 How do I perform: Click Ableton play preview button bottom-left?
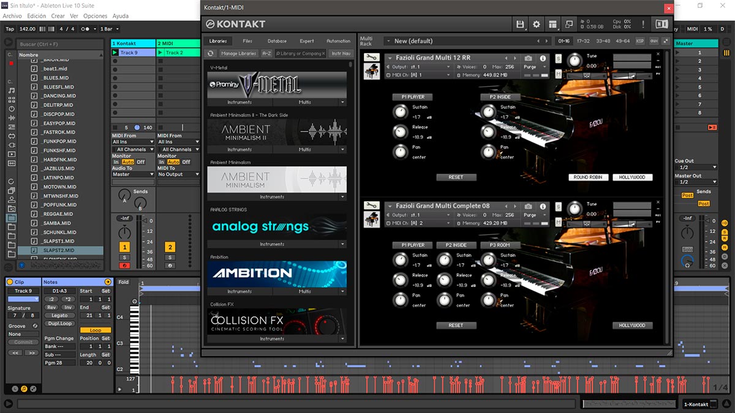8,403
